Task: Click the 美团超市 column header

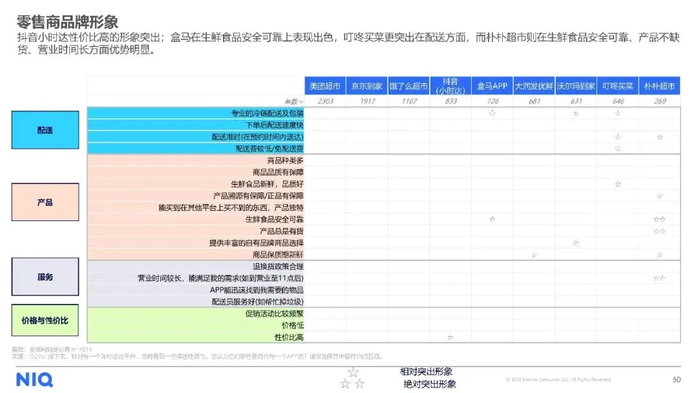Action: pyautogui.click(x=325, y=86)
